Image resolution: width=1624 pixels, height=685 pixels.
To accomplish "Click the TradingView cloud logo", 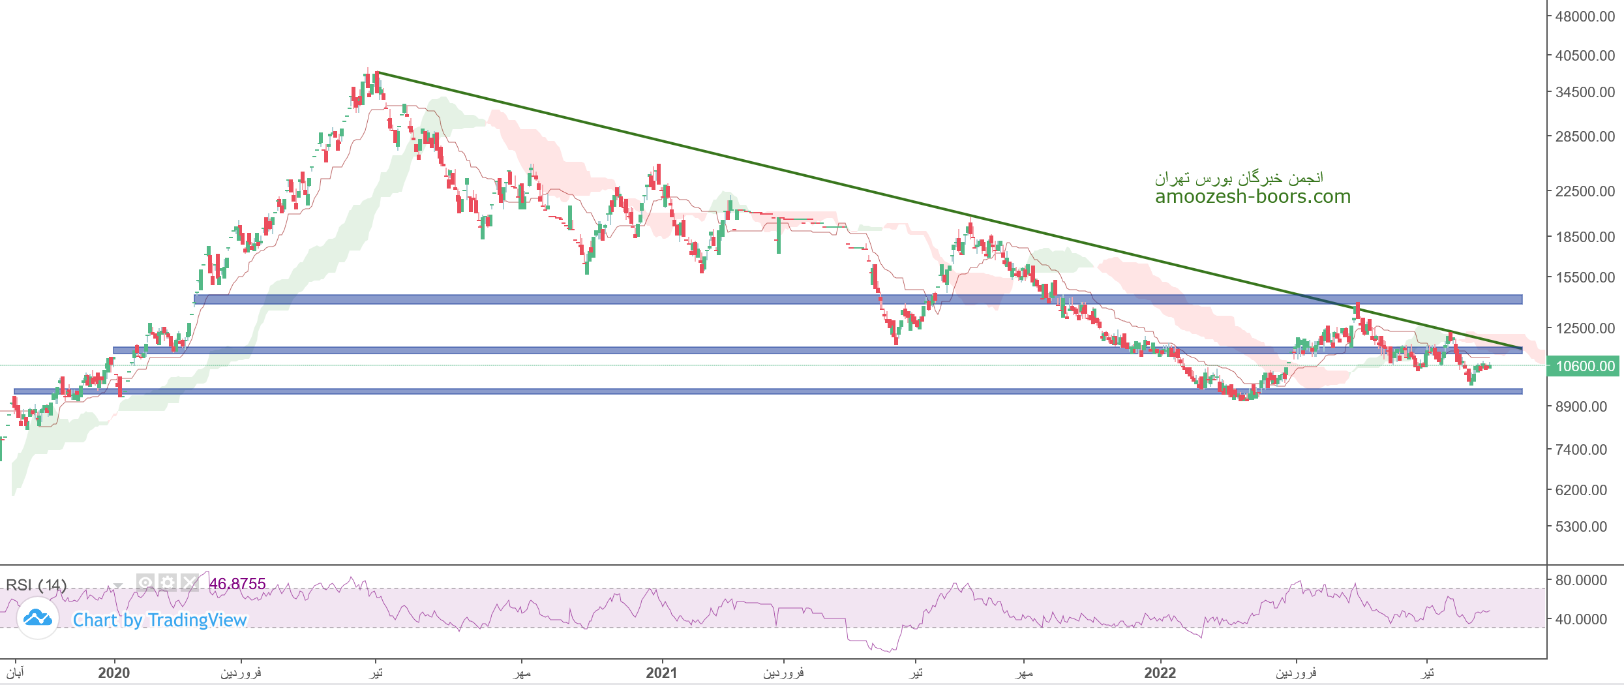I will [38, 618].
